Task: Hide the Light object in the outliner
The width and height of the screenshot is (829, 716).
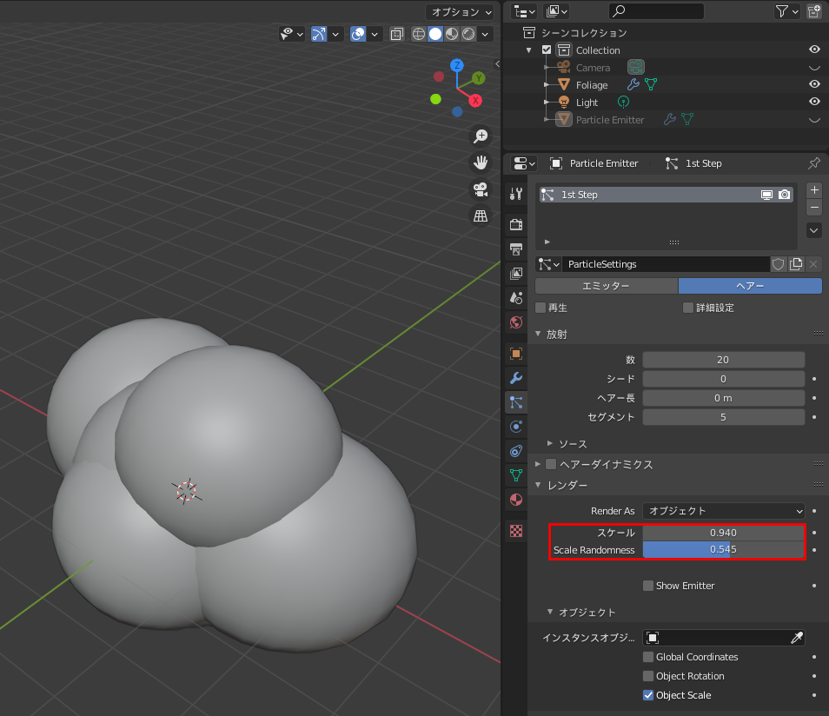Action: (x=813, y=102)
